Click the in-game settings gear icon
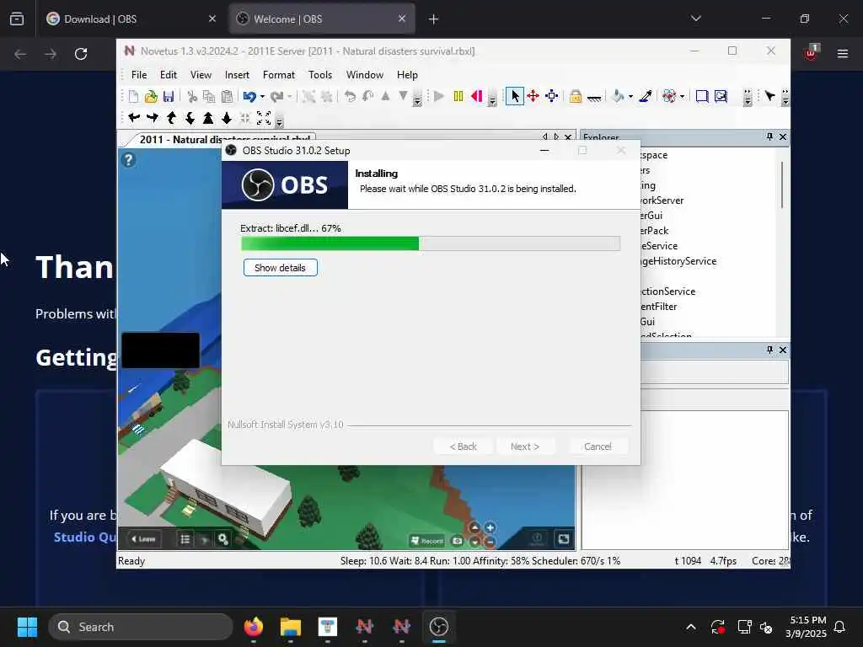Viewport: 863px width, 647px height. coord(222,539)
